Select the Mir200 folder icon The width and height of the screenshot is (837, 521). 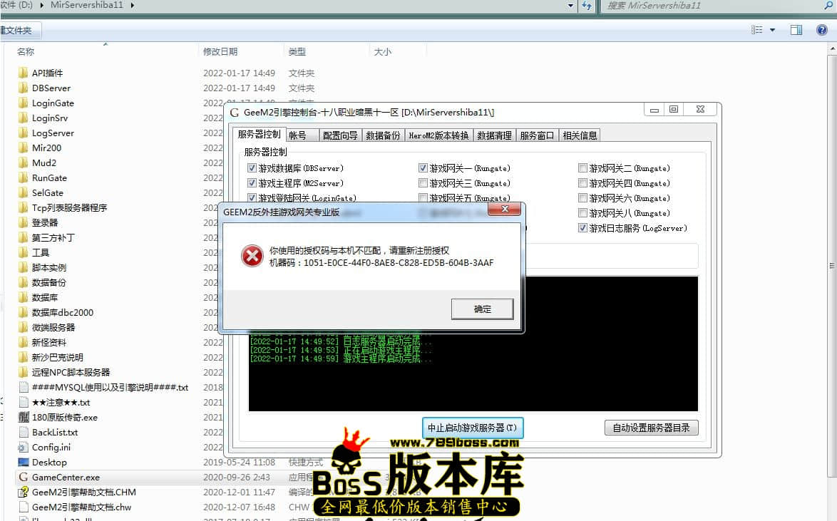[23, 148]
